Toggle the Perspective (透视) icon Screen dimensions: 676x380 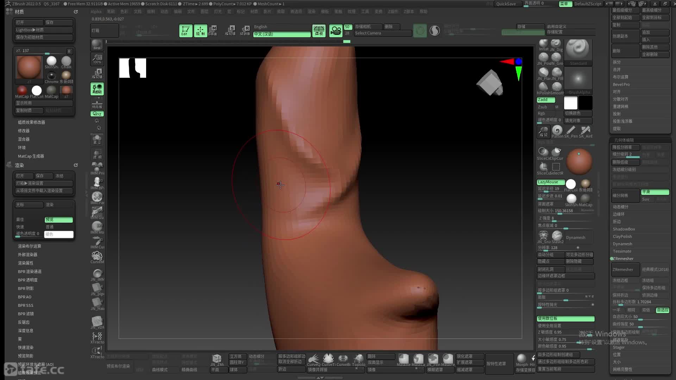click(319, 31)
